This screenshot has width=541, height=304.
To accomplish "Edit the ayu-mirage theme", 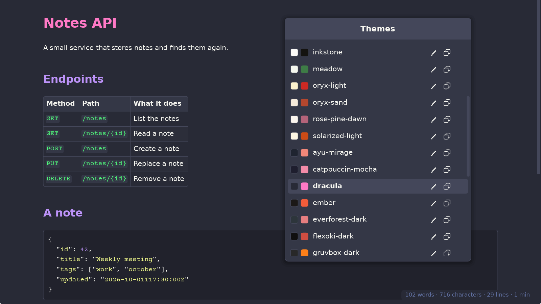I will pos(433,153).
